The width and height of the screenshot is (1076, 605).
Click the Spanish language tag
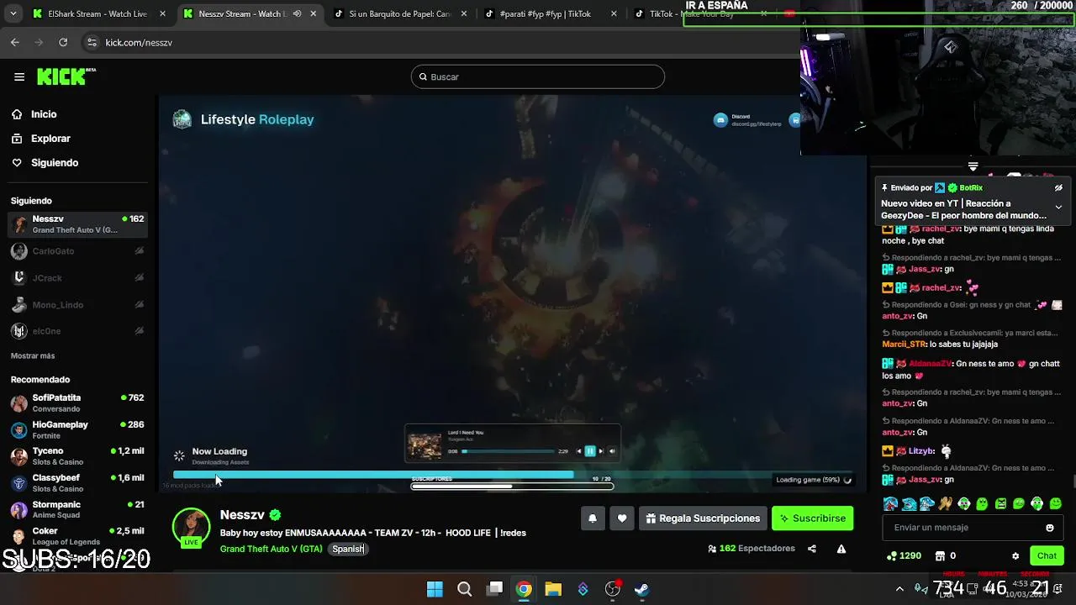[x=348, y=549]
